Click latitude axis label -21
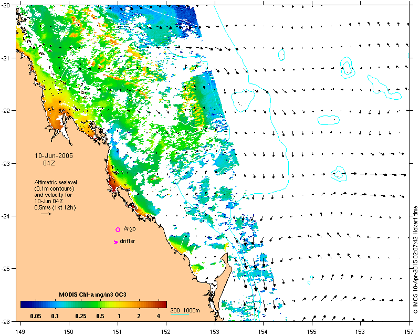 click(6, 58)
